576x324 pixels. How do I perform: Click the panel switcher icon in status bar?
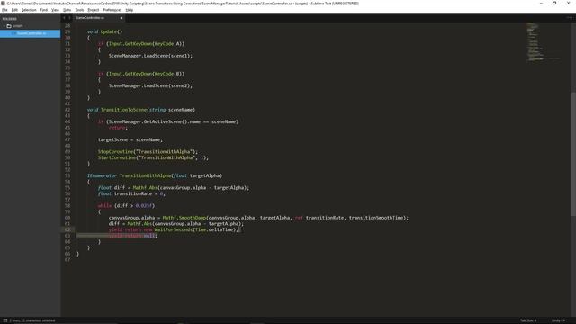point(5,320)
